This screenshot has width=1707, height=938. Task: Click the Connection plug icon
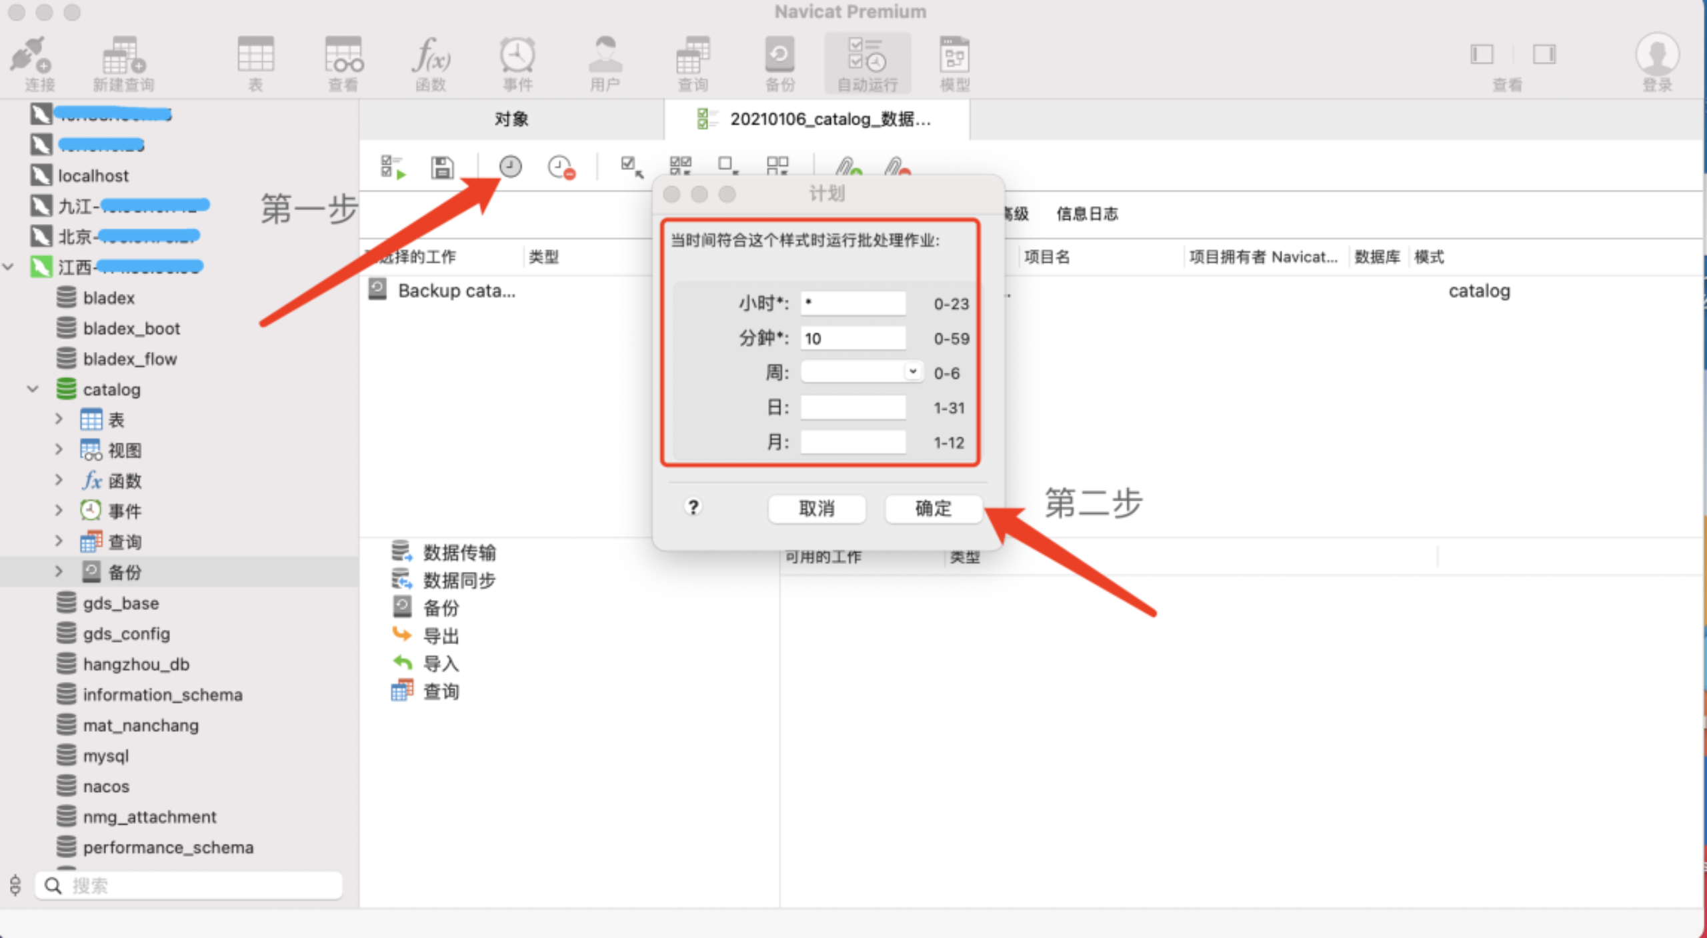pyautogui.click(x=31, y=56)
